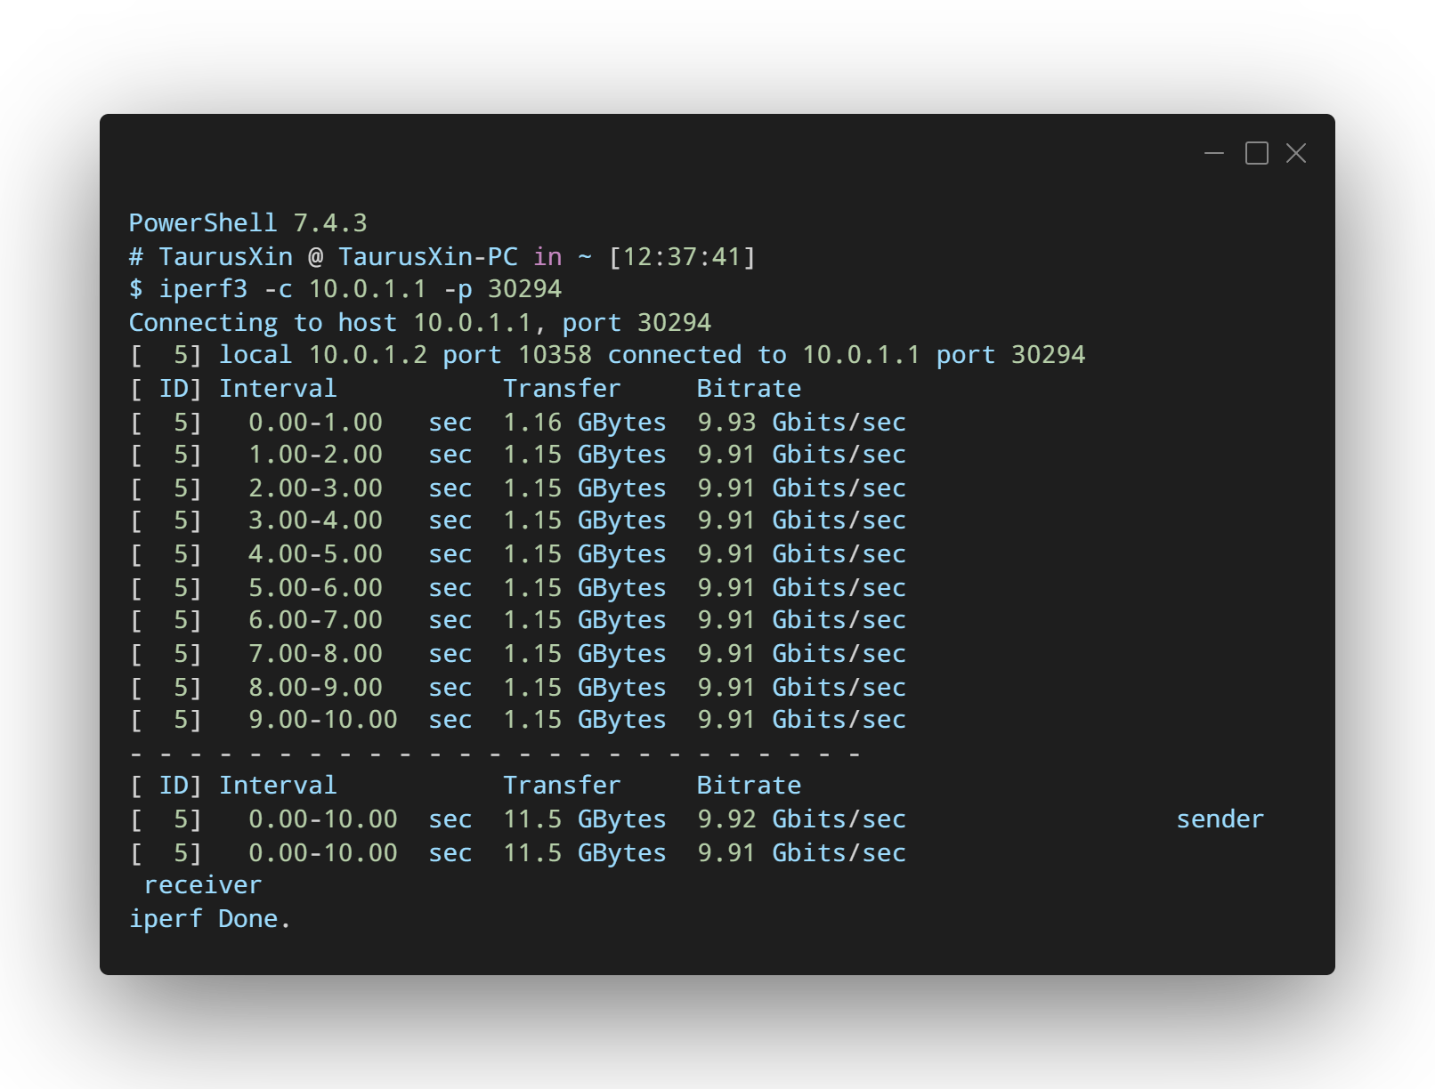The width and height of the screenshot is (1435, 1089).
Task: Click the '1.16 GBytes' transfer value
Action: tap(585, 422)
